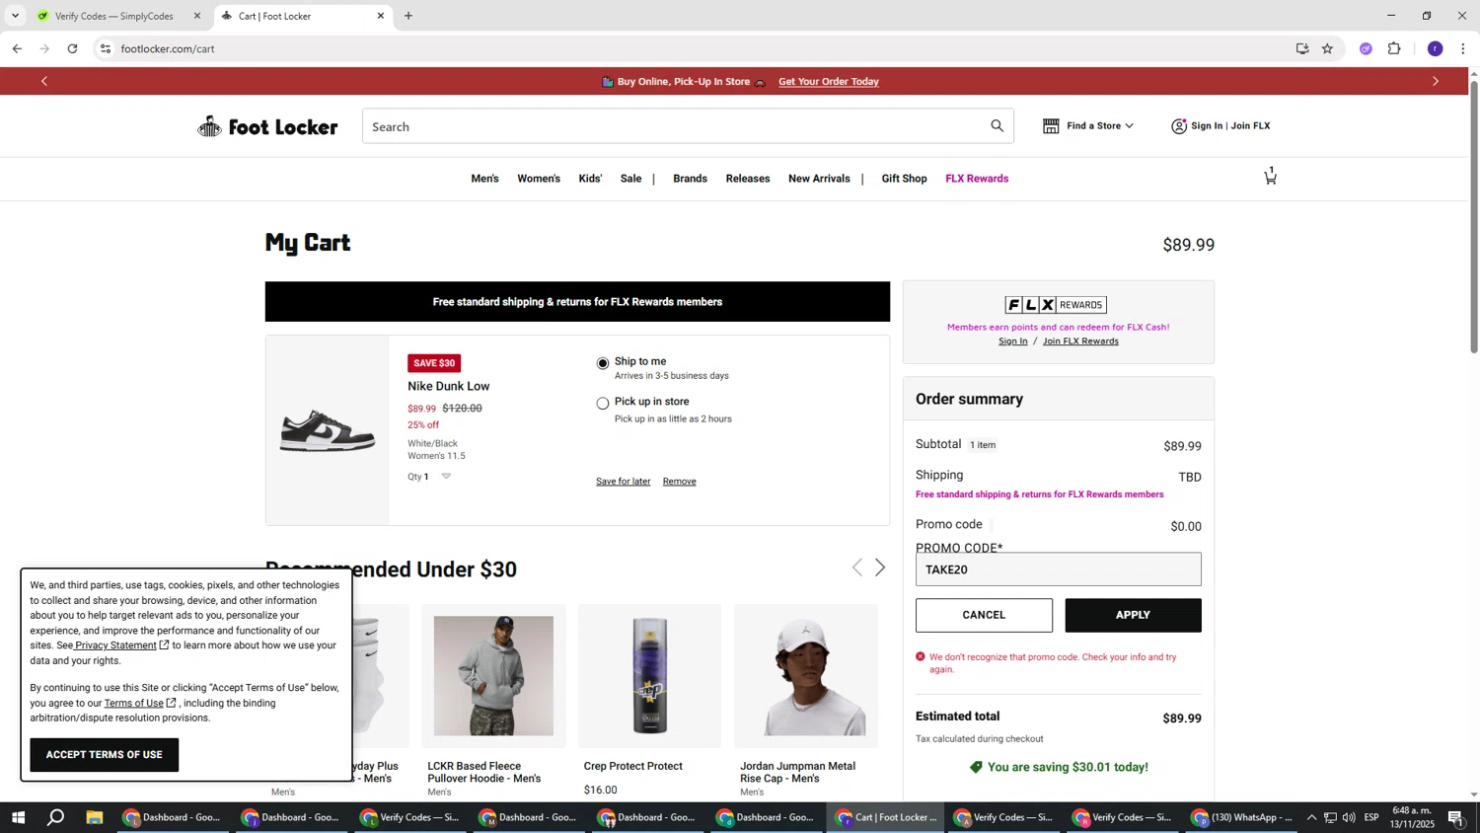Click the FLX Rewards logo
The image size is (1480, 833).
click(x=1056, y=305)
